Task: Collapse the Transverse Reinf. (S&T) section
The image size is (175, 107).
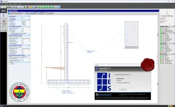Action: [x=29, y=55]
